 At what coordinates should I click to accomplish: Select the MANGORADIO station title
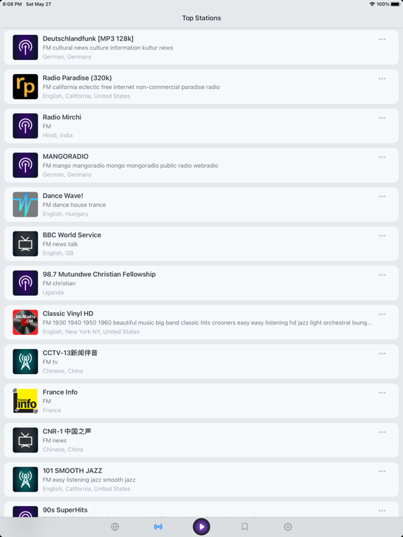66,157
